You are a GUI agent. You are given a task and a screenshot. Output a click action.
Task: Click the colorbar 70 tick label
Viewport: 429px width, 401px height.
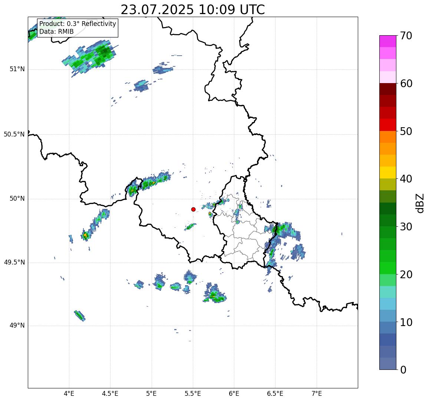point(406,36)
